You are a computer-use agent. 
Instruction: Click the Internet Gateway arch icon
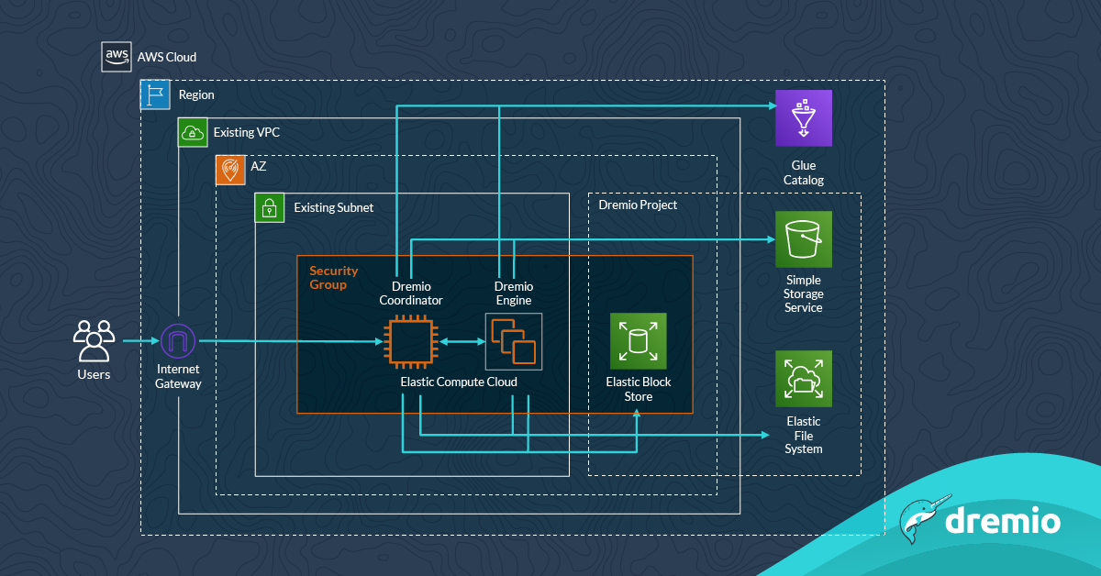178,342
